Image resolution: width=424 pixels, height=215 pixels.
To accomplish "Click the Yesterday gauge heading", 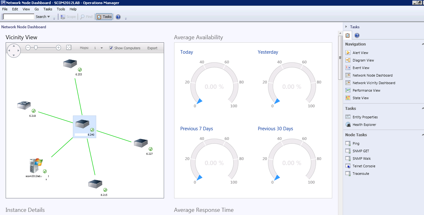I will (x=268, y=52).
